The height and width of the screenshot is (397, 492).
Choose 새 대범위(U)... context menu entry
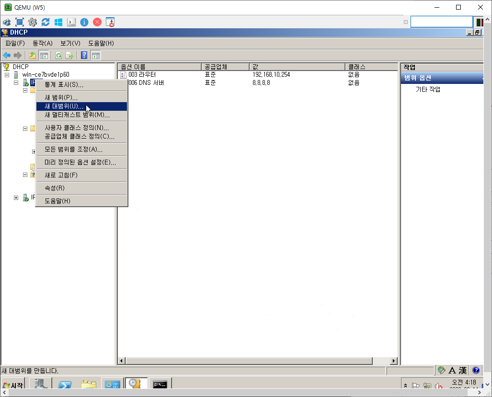81,106
